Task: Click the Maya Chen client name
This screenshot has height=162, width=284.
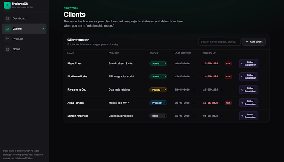Action: click(x=75, y=64)
